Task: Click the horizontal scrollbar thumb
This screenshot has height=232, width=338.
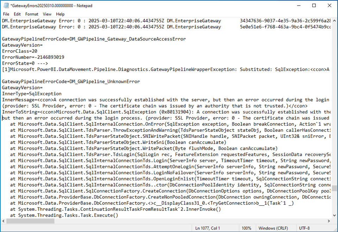Action: pos(30,221)
